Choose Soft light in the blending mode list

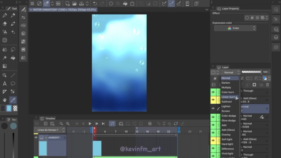coord(227,139)
